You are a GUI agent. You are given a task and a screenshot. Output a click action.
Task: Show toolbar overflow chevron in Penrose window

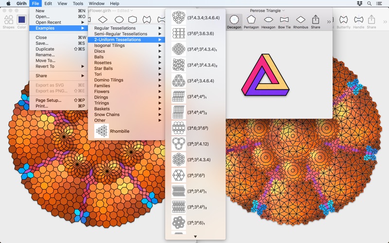coord(329,21)
